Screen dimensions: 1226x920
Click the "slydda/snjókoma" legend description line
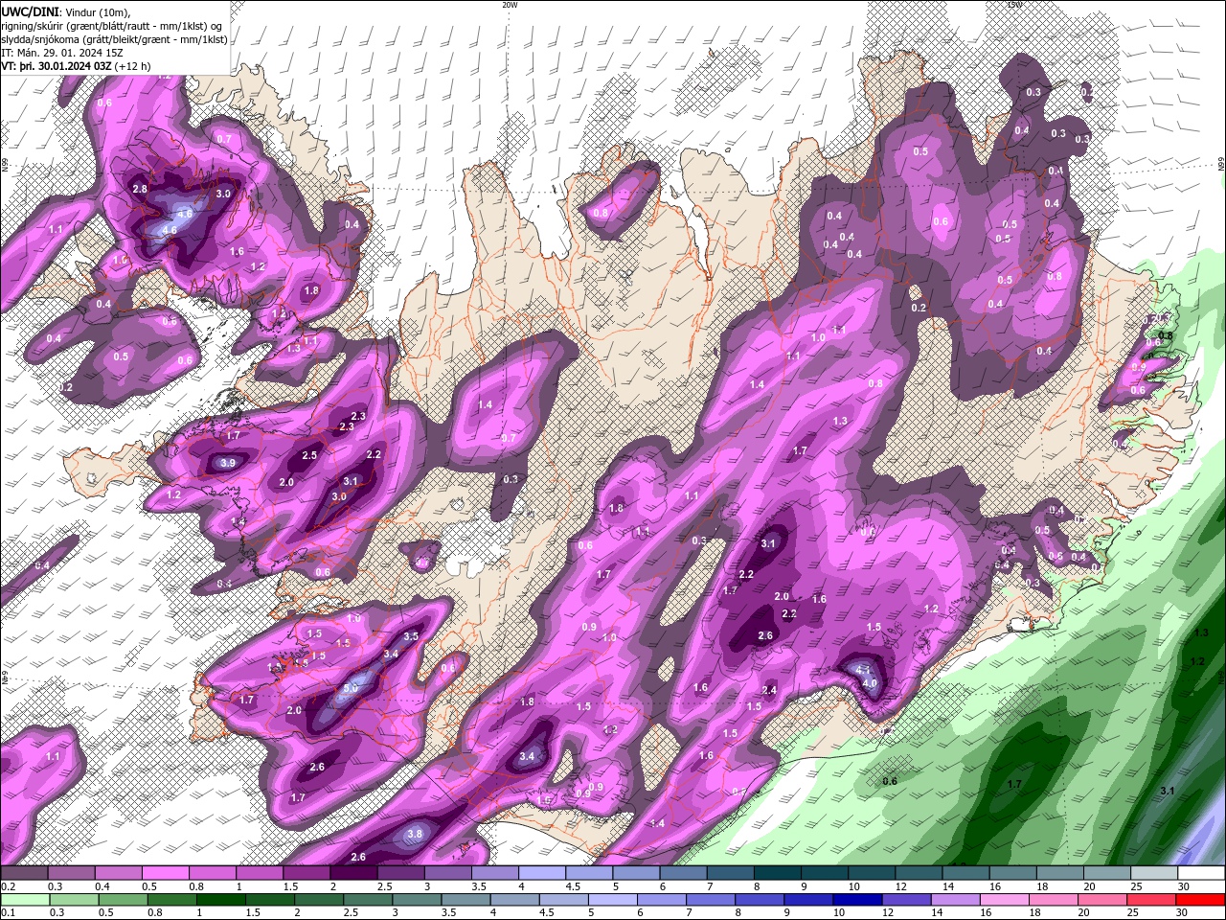tap(113, 38)
